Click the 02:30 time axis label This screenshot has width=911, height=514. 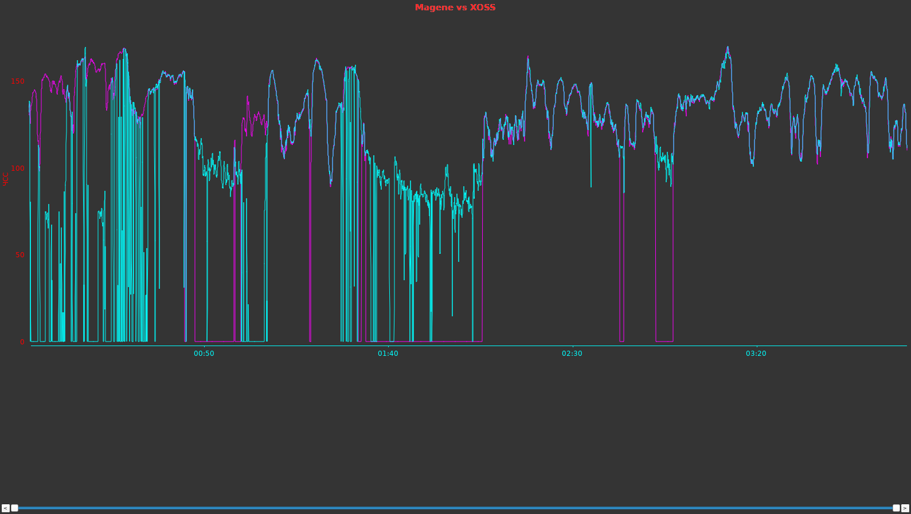point(572,354)
